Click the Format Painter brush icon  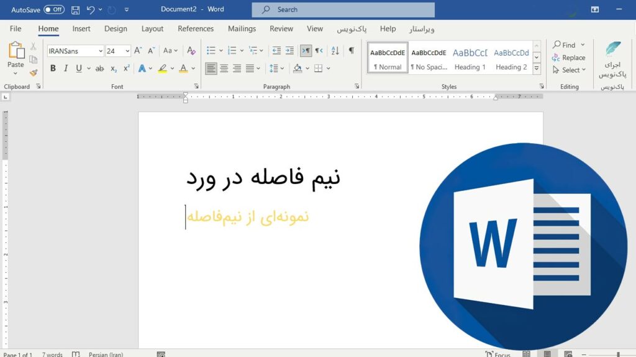pyautogui.click(x=34, y=73)
